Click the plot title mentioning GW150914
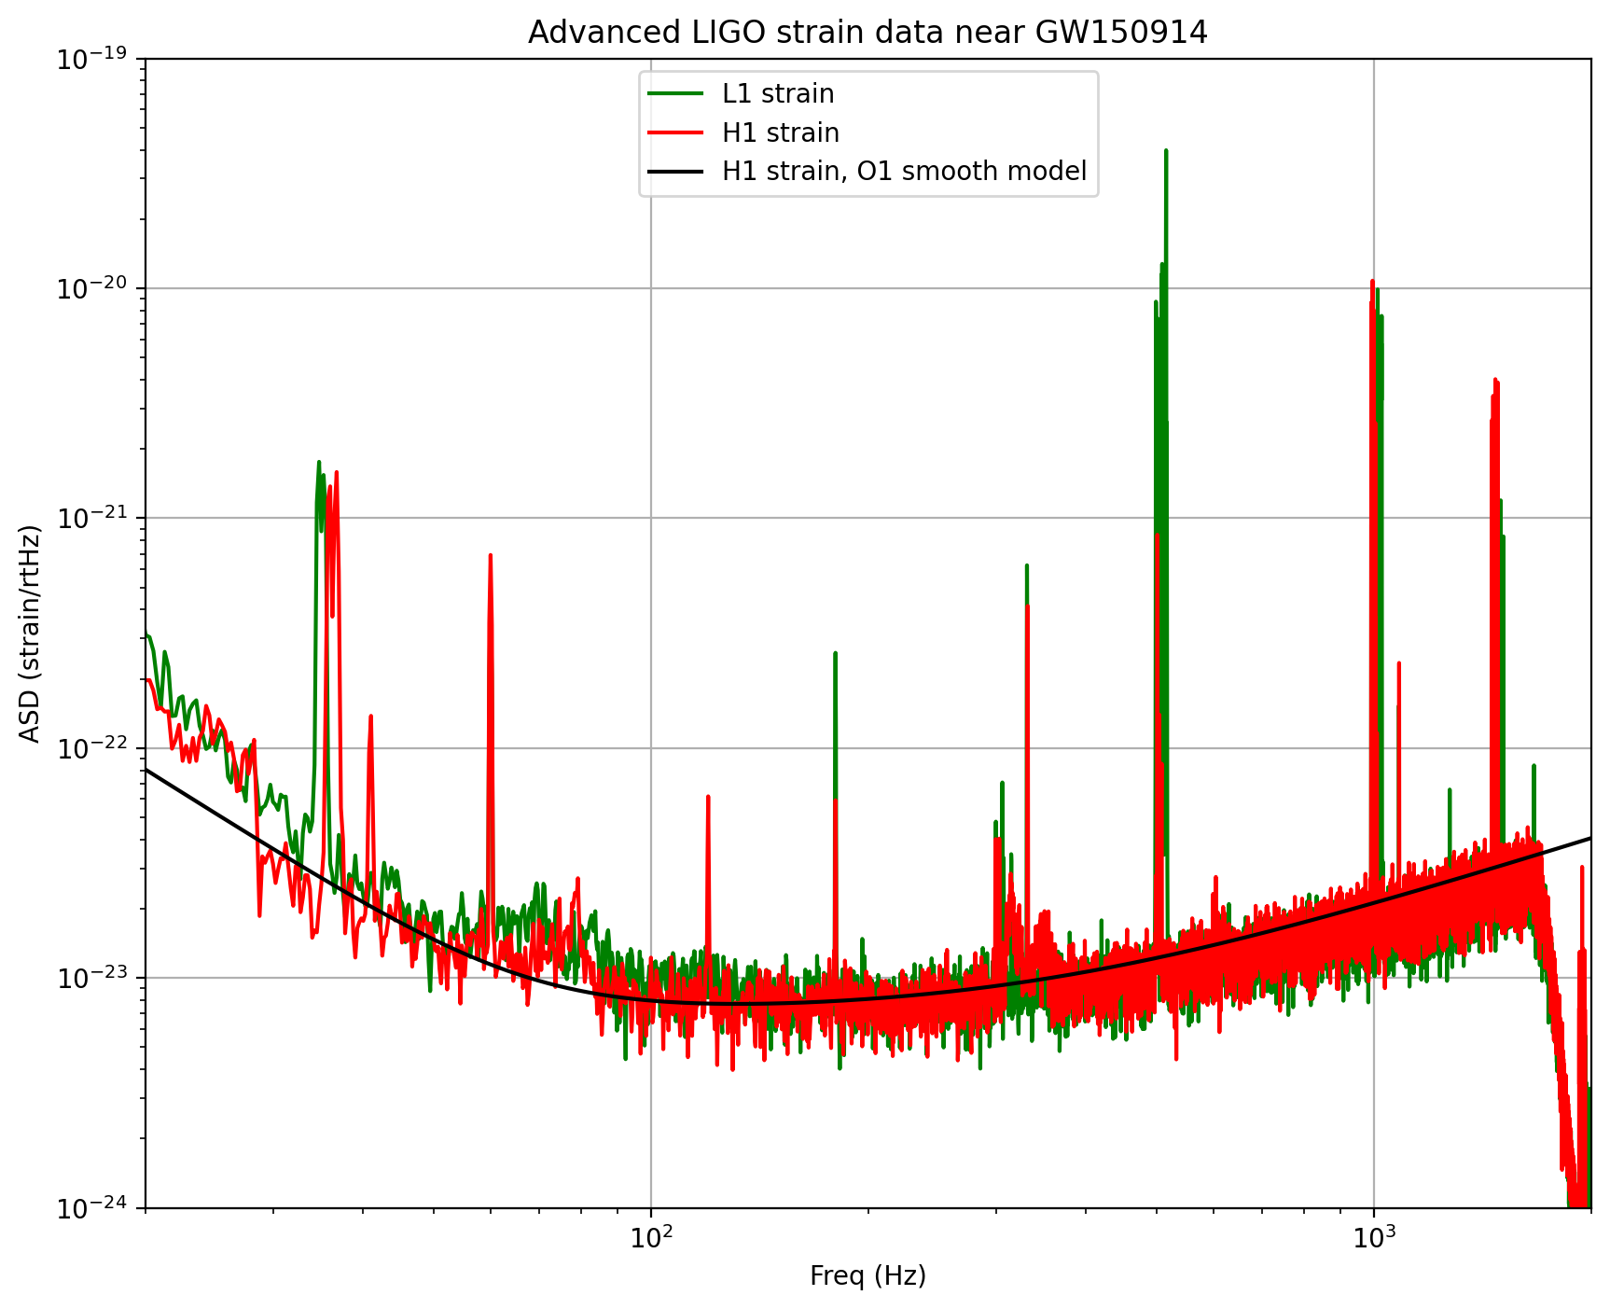 (x=867, y=33)
